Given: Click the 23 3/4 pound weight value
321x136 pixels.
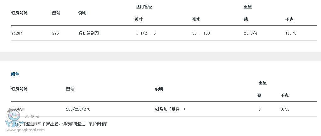Looking at the screenshot, I should (x=250, y=33).
